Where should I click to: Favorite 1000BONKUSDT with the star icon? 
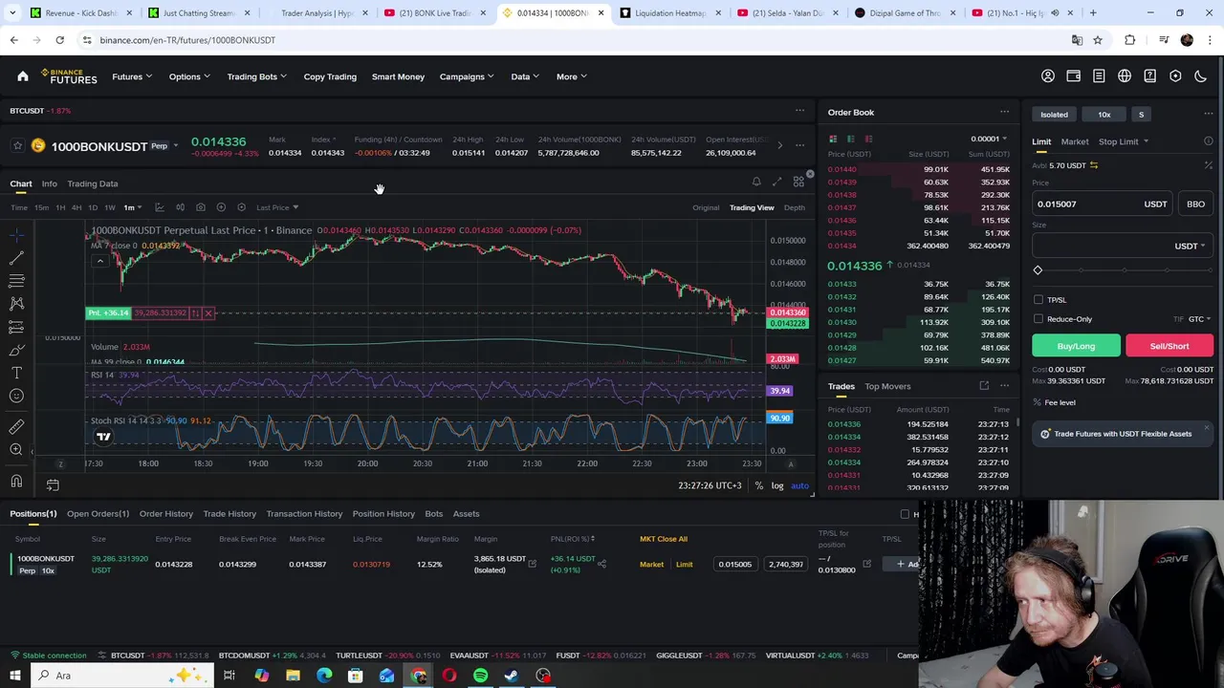17,146
